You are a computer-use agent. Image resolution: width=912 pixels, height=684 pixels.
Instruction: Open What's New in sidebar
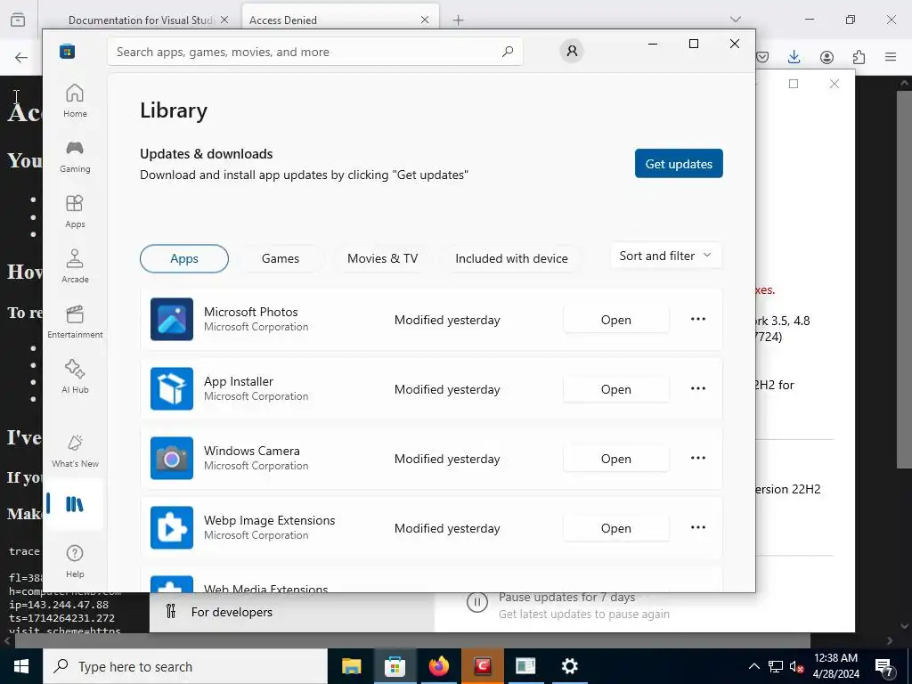[x=75, y=452]
